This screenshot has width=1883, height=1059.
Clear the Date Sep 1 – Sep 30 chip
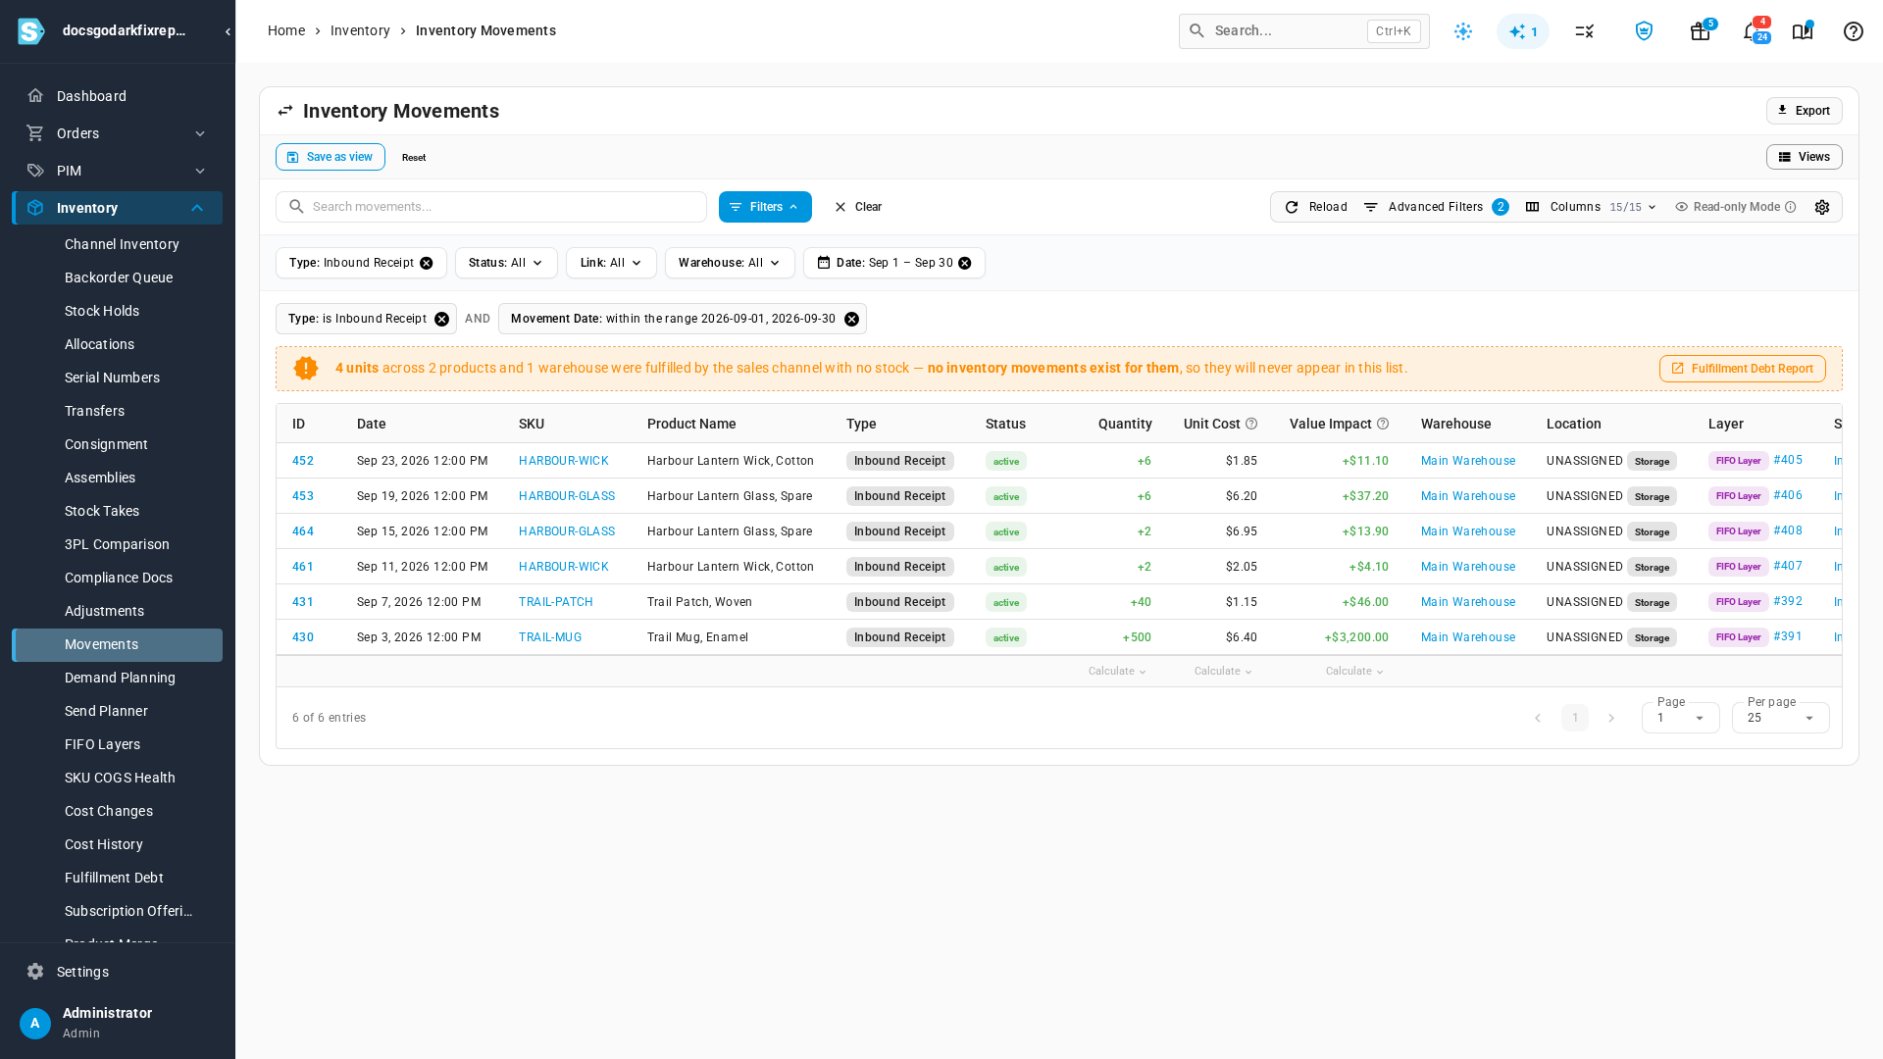pyautogui.click(x=964, y=263)
